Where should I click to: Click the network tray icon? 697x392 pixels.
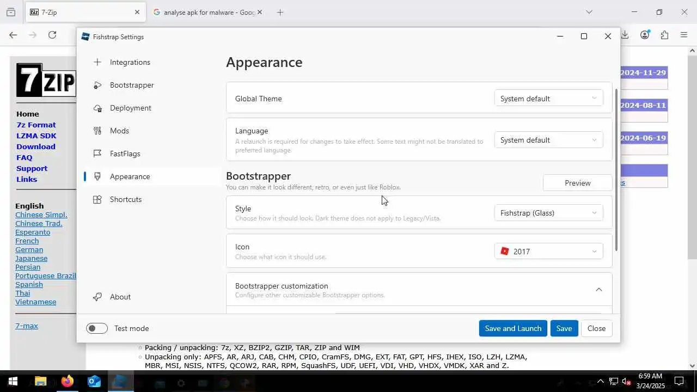pos(613,381)
